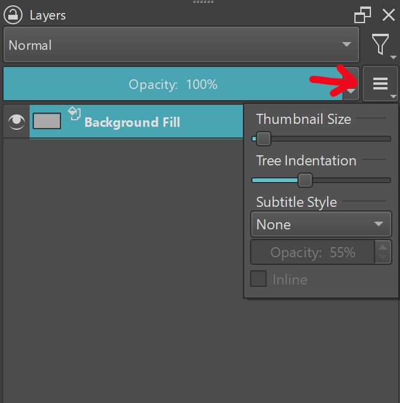This screenshot has height=403, width=400.
Task: Click the subtitle Opacity 55% field
Action: click(x=312, y=252)
